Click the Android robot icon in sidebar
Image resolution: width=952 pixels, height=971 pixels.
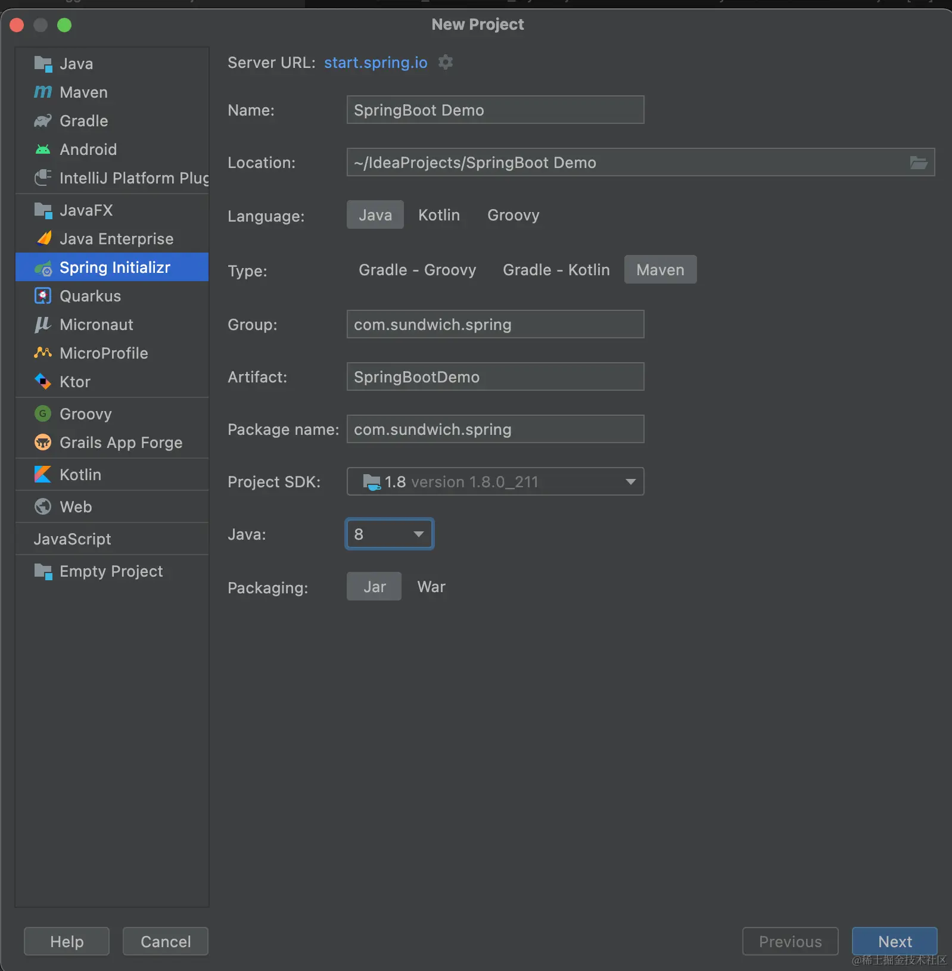[x=43, y=150]
